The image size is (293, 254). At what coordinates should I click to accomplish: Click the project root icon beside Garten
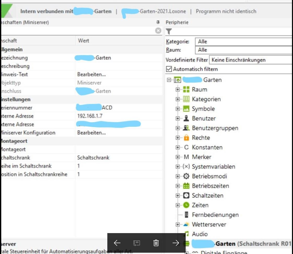178,80
